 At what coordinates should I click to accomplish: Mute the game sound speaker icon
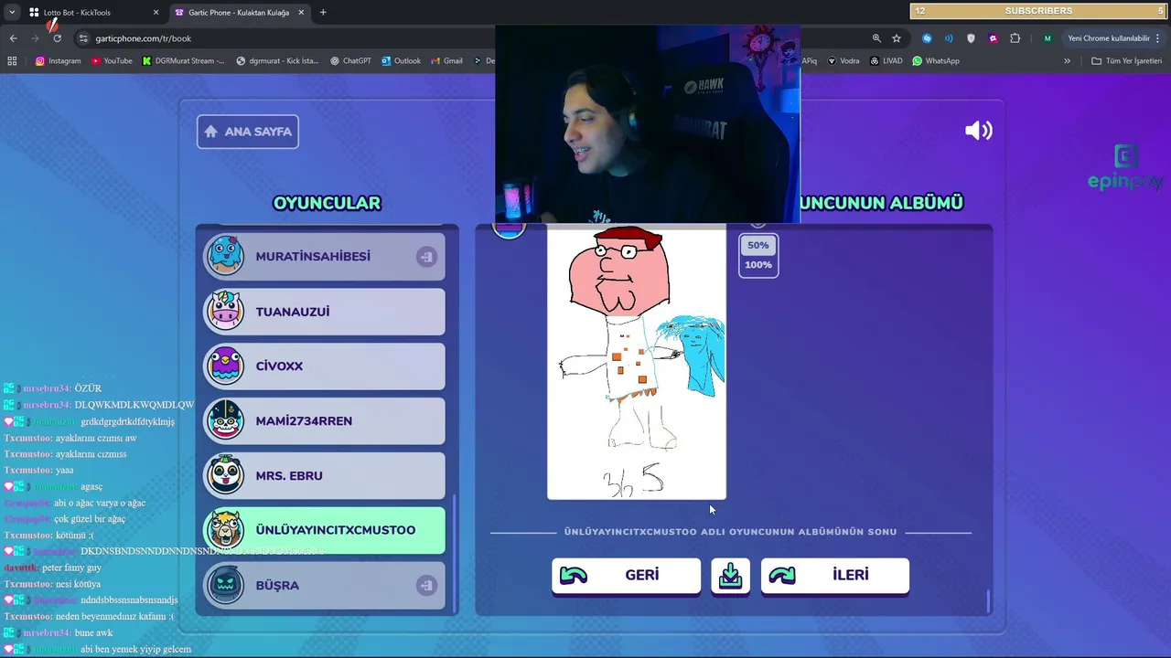[978, 131]
